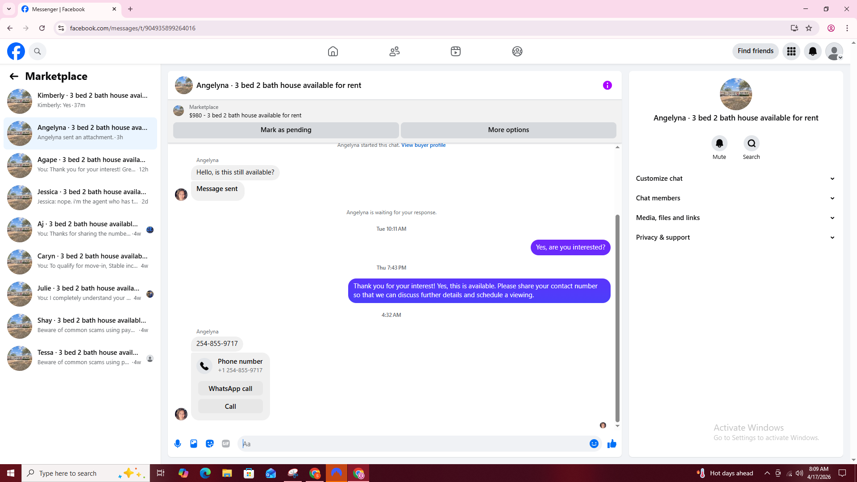Open the Friends tab

[x=394, y=51]
